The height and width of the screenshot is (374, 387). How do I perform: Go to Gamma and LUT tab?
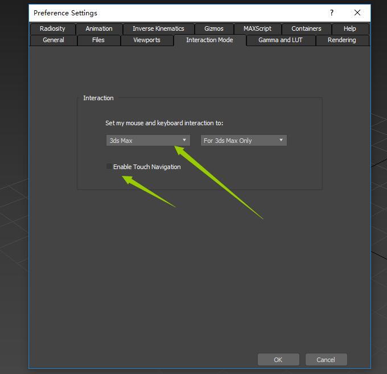pyautogui.click(x=281, y=40)
